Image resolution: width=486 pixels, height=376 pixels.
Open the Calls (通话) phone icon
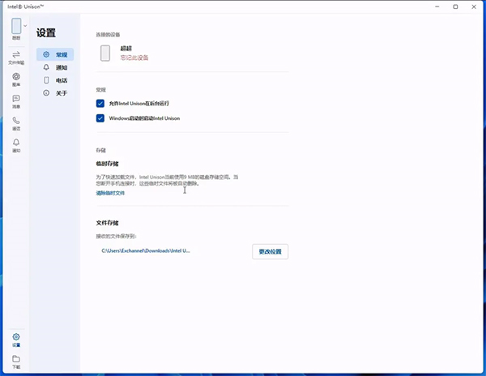pos(16,123)
